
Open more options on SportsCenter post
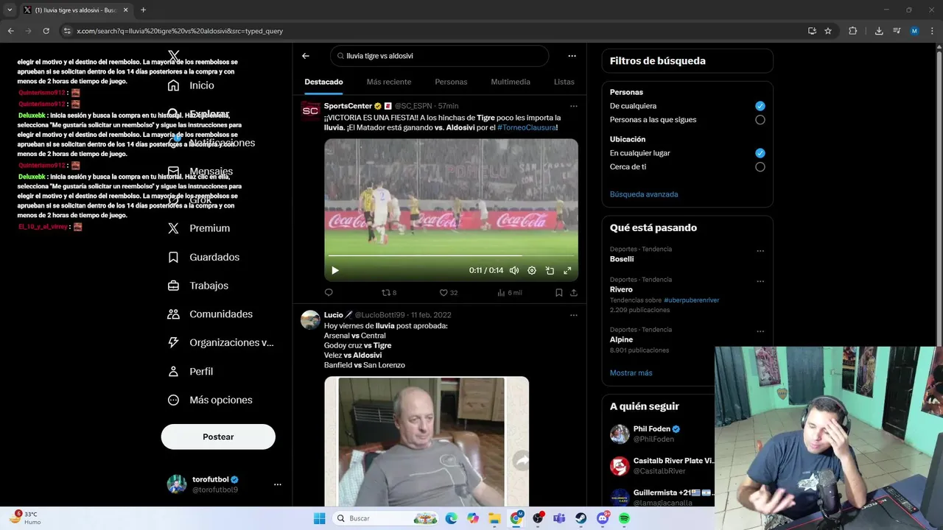click(x=573, y=106)
